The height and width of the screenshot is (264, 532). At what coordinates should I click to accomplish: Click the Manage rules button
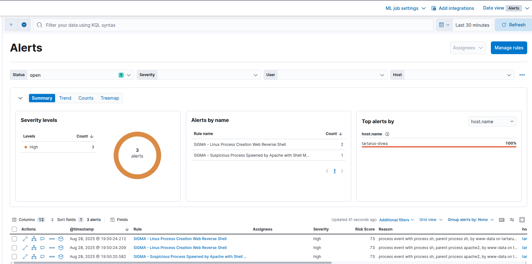tap(509, 48)
